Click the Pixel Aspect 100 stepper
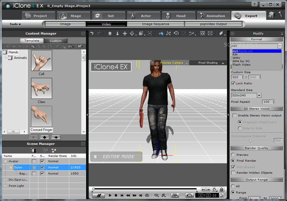Image resolution: width=287 pixels, height=201 pixels. [274, 102]
